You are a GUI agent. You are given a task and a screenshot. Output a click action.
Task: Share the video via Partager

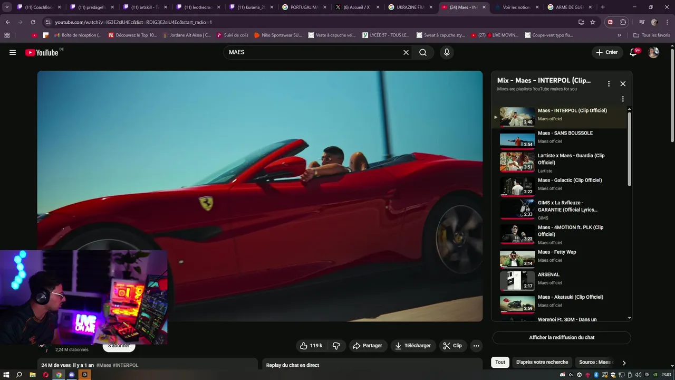click(x=368, y=346)
